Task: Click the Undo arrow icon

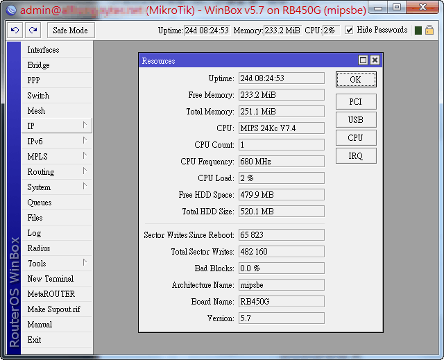Action: 15,30
